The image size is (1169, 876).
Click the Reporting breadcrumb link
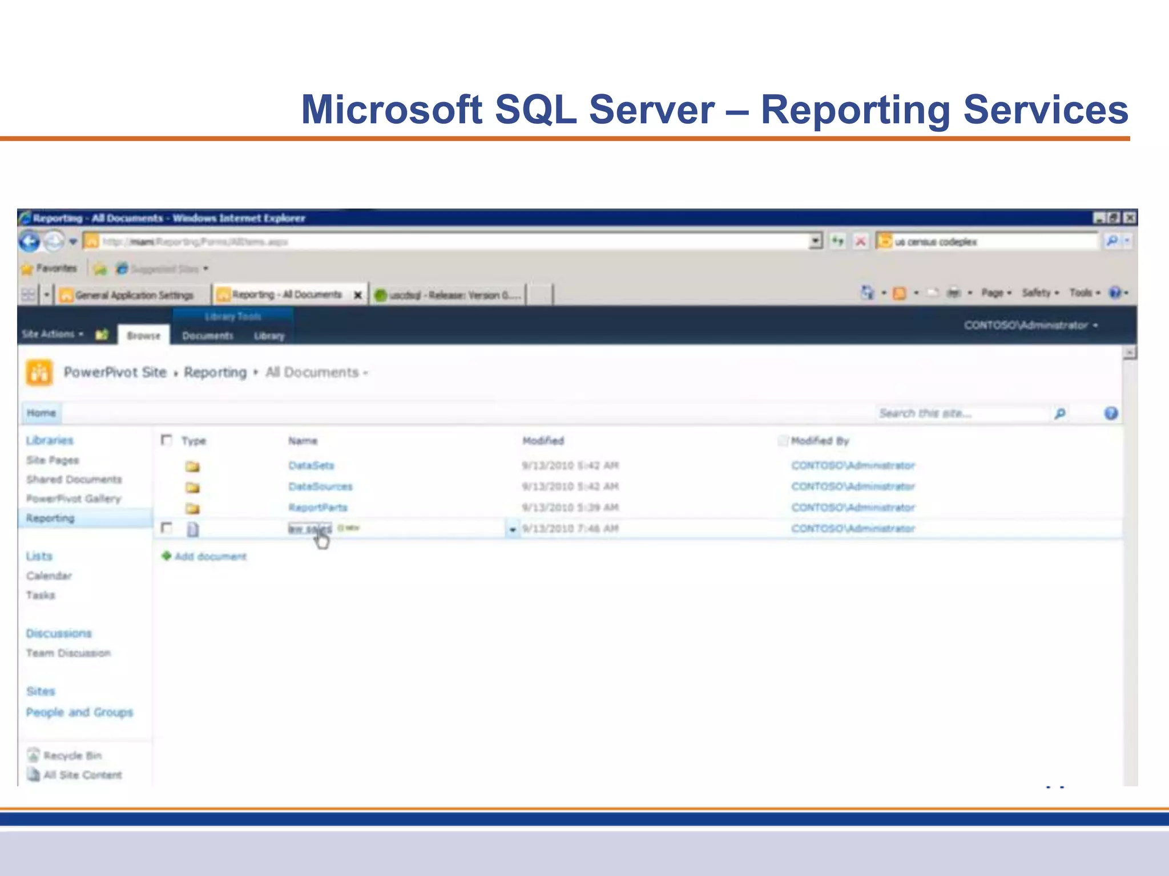[x=215, y=372]
